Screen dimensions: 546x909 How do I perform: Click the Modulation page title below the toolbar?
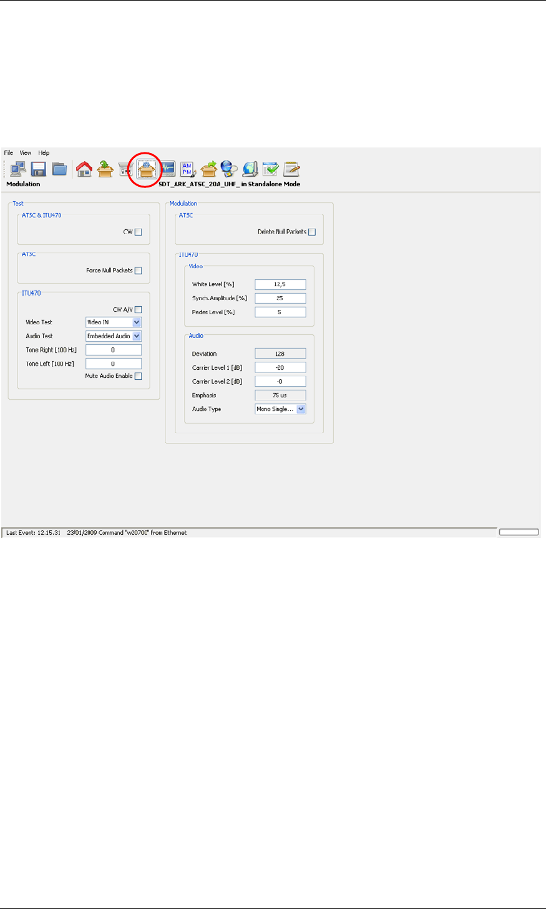tap(23, 184)
